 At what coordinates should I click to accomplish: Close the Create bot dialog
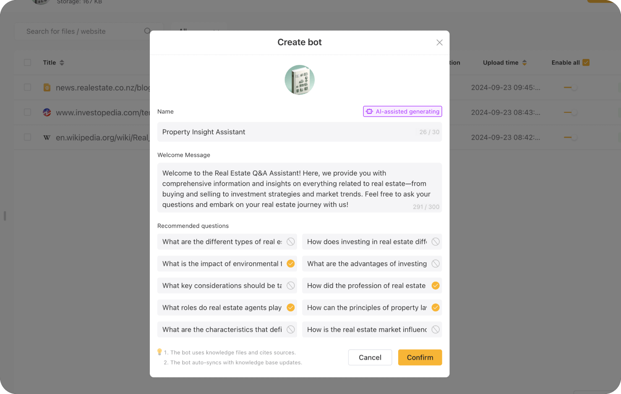pyautogui.click(x=439, y=42)
